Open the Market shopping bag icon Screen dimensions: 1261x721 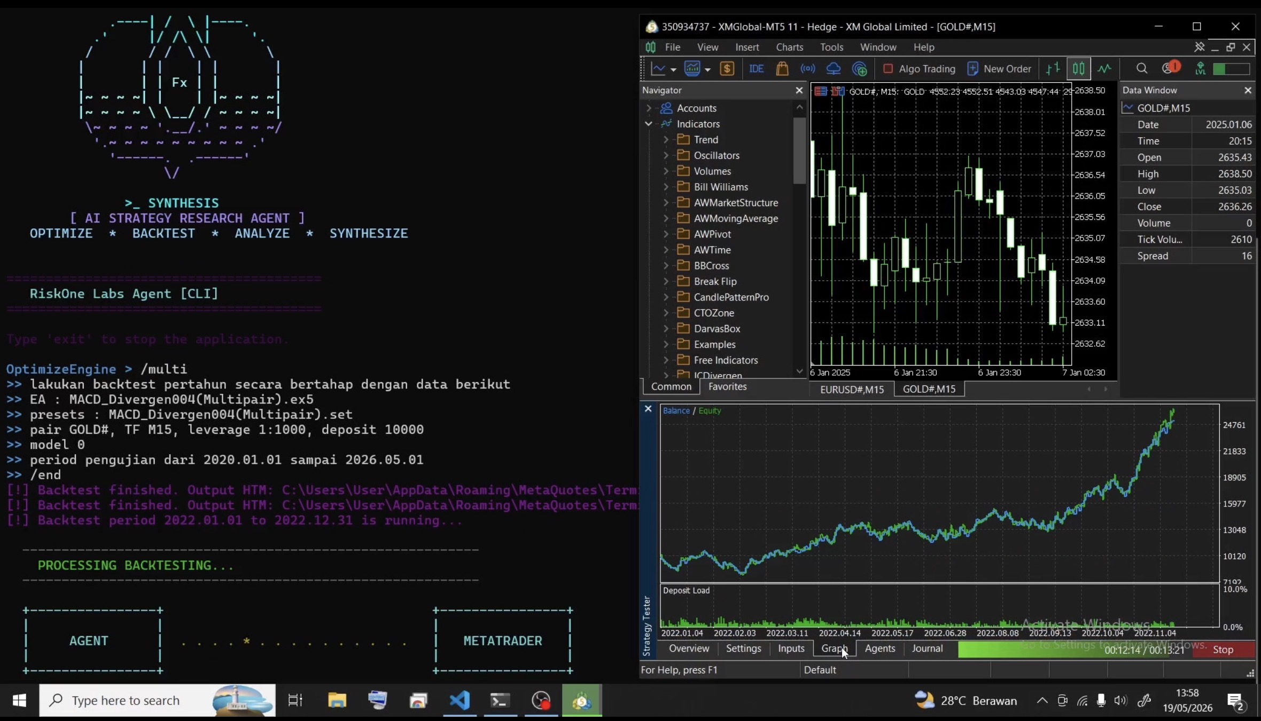pos(782,69)
